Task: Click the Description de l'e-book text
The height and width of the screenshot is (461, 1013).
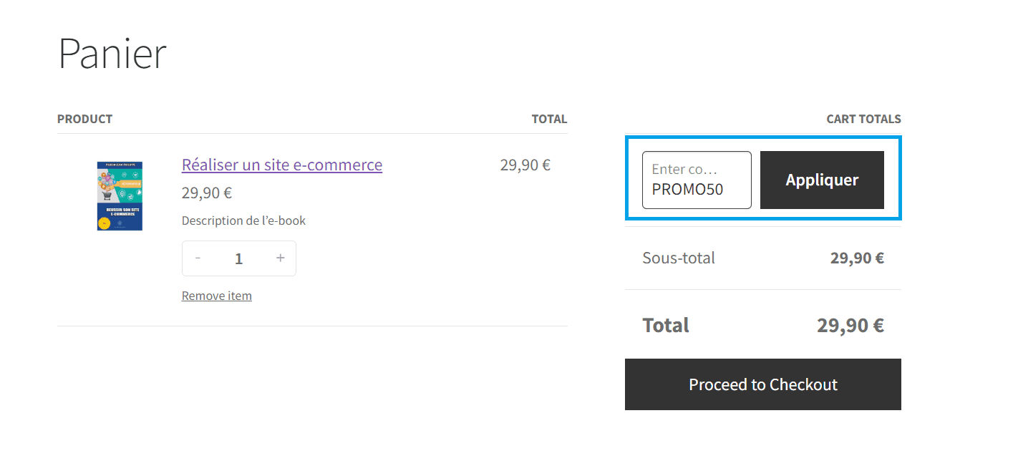Action: pyautogui.click(x=243, y=220)
